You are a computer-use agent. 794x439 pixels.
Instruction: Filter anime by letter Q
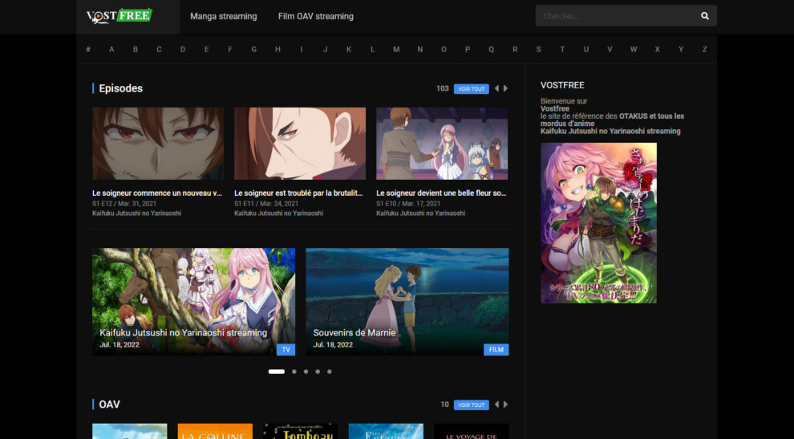pyautogui.click(x=491, y=49)
